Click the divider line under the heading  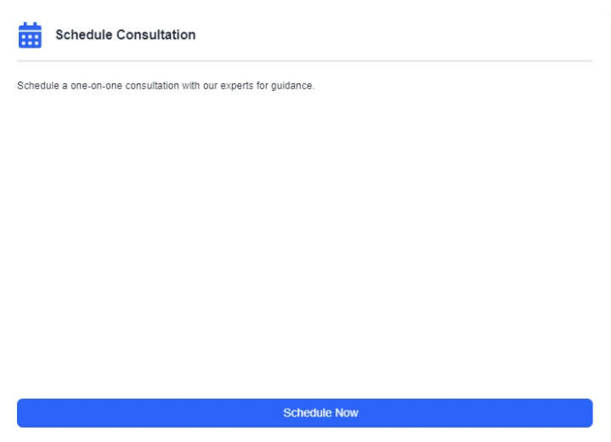coord(305,61)
